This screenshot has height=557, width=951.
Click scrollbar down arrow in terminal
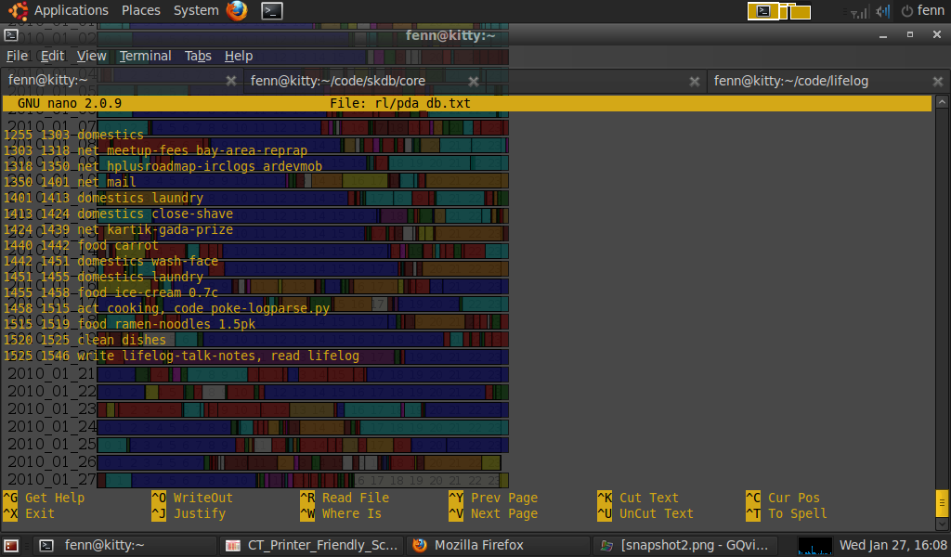942,524
